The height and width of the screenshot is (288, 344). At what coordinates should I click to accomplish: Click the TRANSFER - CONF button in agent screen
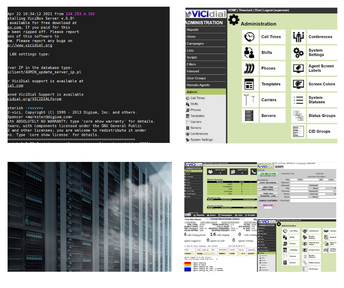(268, 196)
